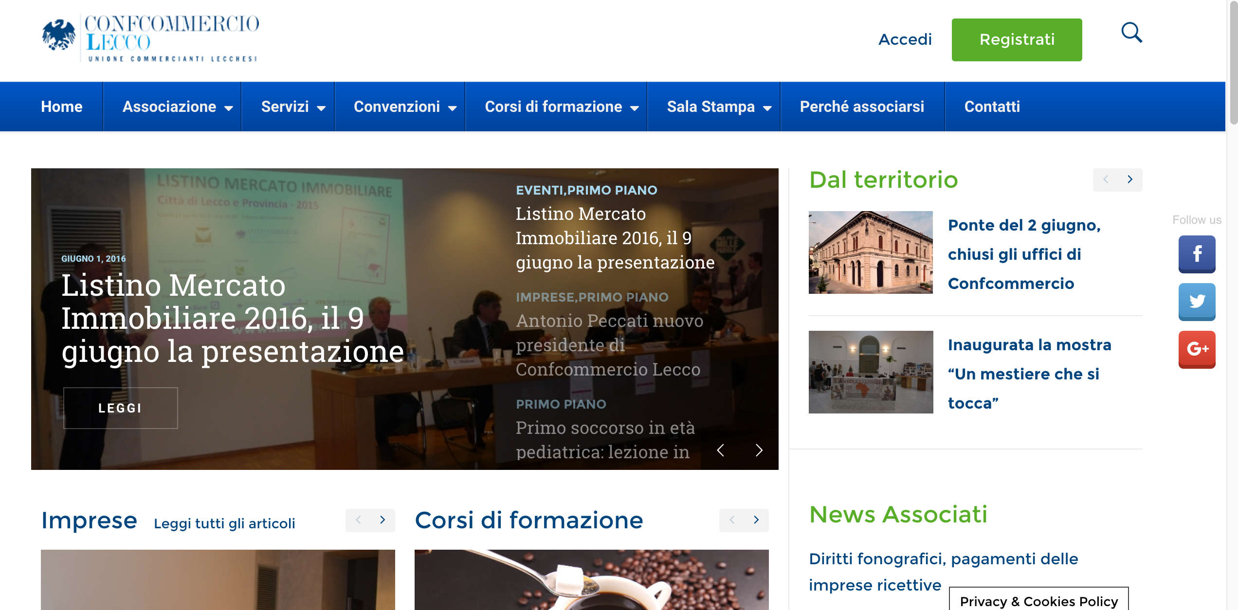Show the next slide in the main carousel

[x=758, y=451]
